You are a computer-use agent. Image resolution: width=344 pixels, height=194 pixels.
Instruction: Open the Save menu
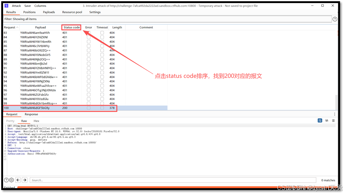tap(27, 6)
